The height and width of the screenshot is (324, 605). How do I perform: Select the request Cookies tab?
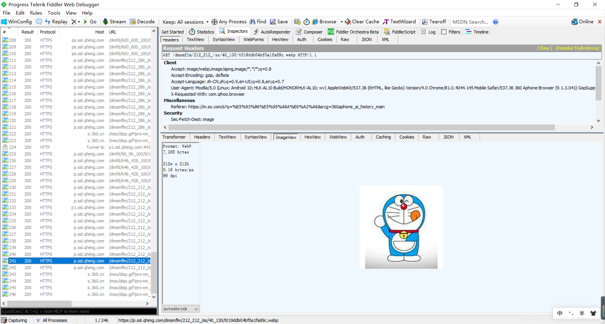[325, 40]
